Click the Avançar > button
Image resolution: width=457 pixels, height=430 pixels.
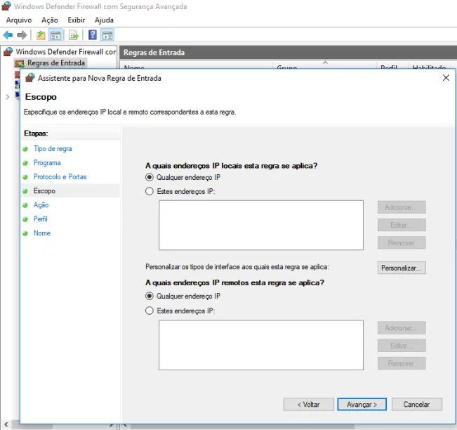coord(362,404)
